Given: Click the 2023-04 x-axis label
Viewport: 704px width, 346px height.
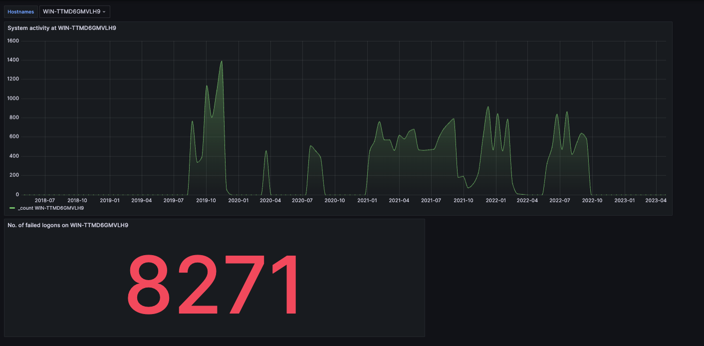Looking at the screenshot, I should [x=656, y=201].
